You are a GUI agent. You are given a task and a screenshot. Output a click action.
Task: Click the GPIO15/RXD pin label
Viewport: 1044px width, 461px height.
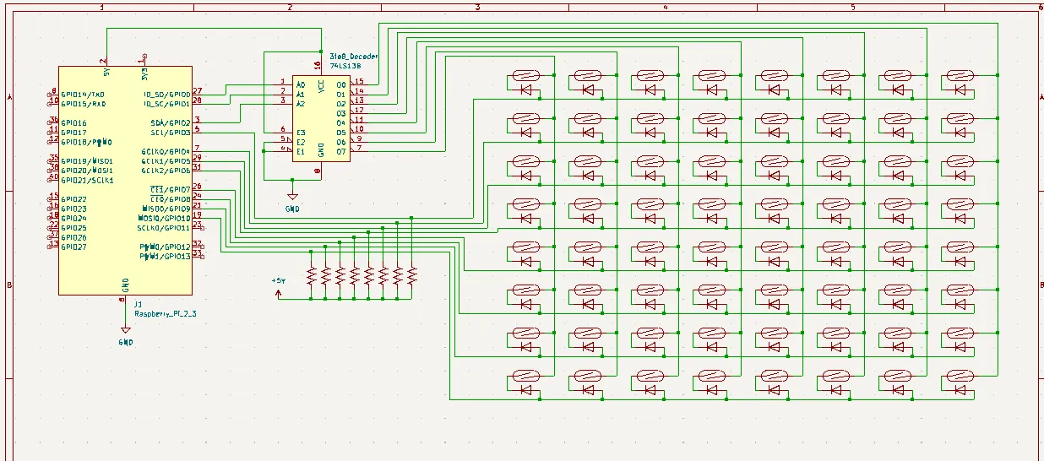coord(83,104)
